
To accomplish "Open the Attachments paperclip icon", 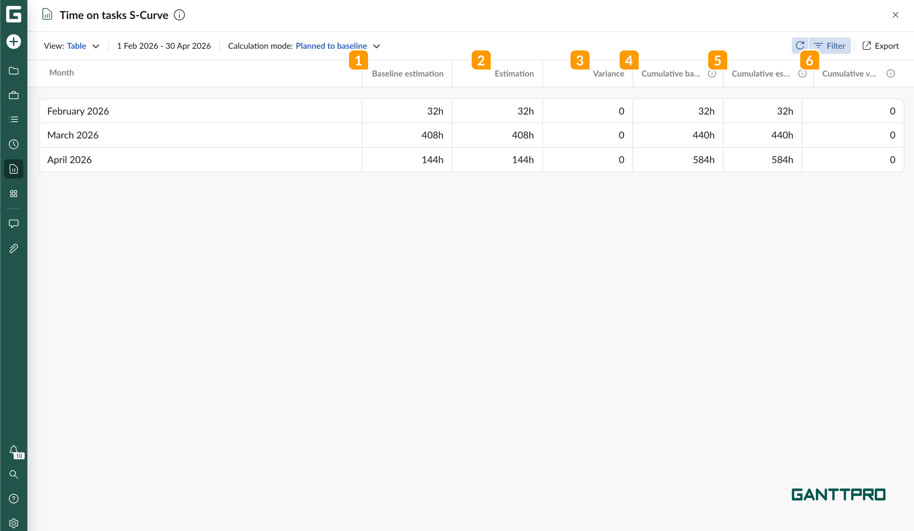I will click(13, 248).
